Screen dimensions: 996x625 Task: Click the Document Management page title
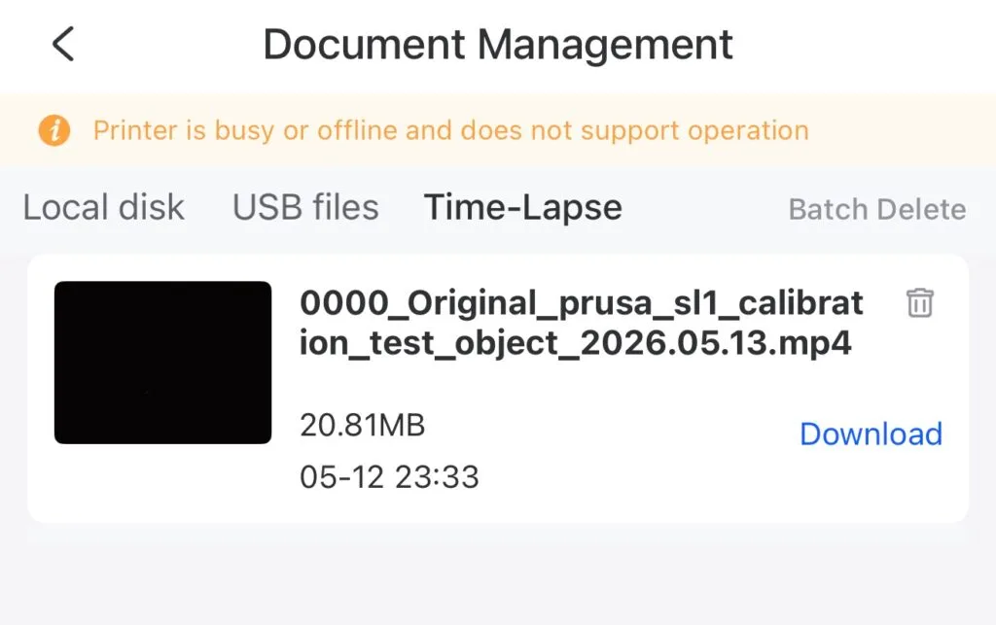click(498, 45)
